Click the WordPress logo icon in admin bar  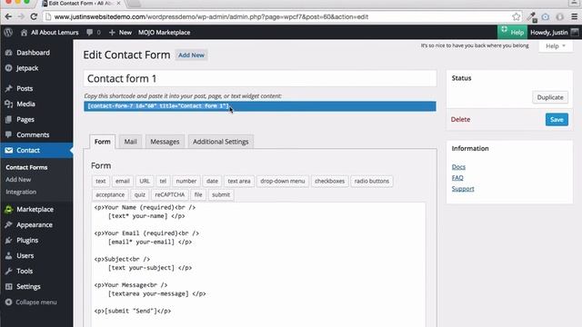(x=8, y=33)
